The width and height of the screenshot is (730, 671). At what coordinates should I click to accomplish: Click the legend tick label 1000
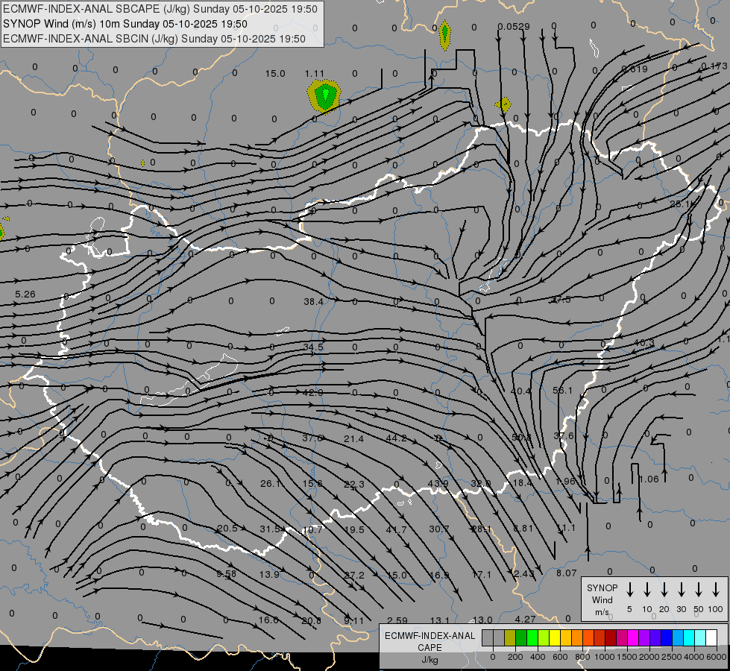[604, 657]
